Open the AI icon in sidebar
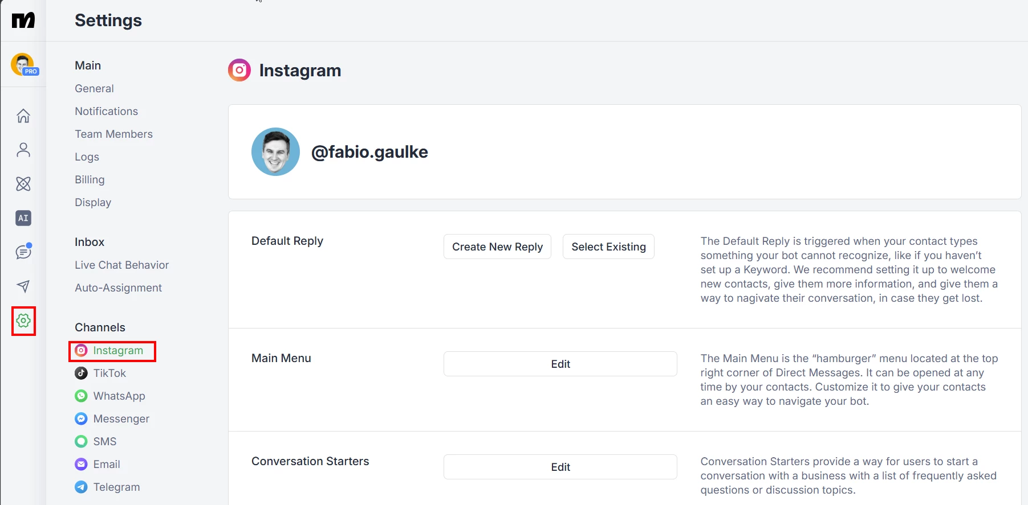This screenshot has height=505, width=1028. pos(23,218)
